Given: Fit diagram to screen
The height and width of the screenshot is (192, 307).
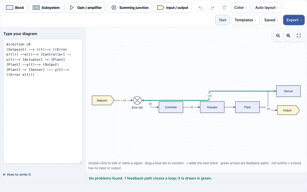Looking at the screenshot, I should pyautogui.click(x=299, y=36).
